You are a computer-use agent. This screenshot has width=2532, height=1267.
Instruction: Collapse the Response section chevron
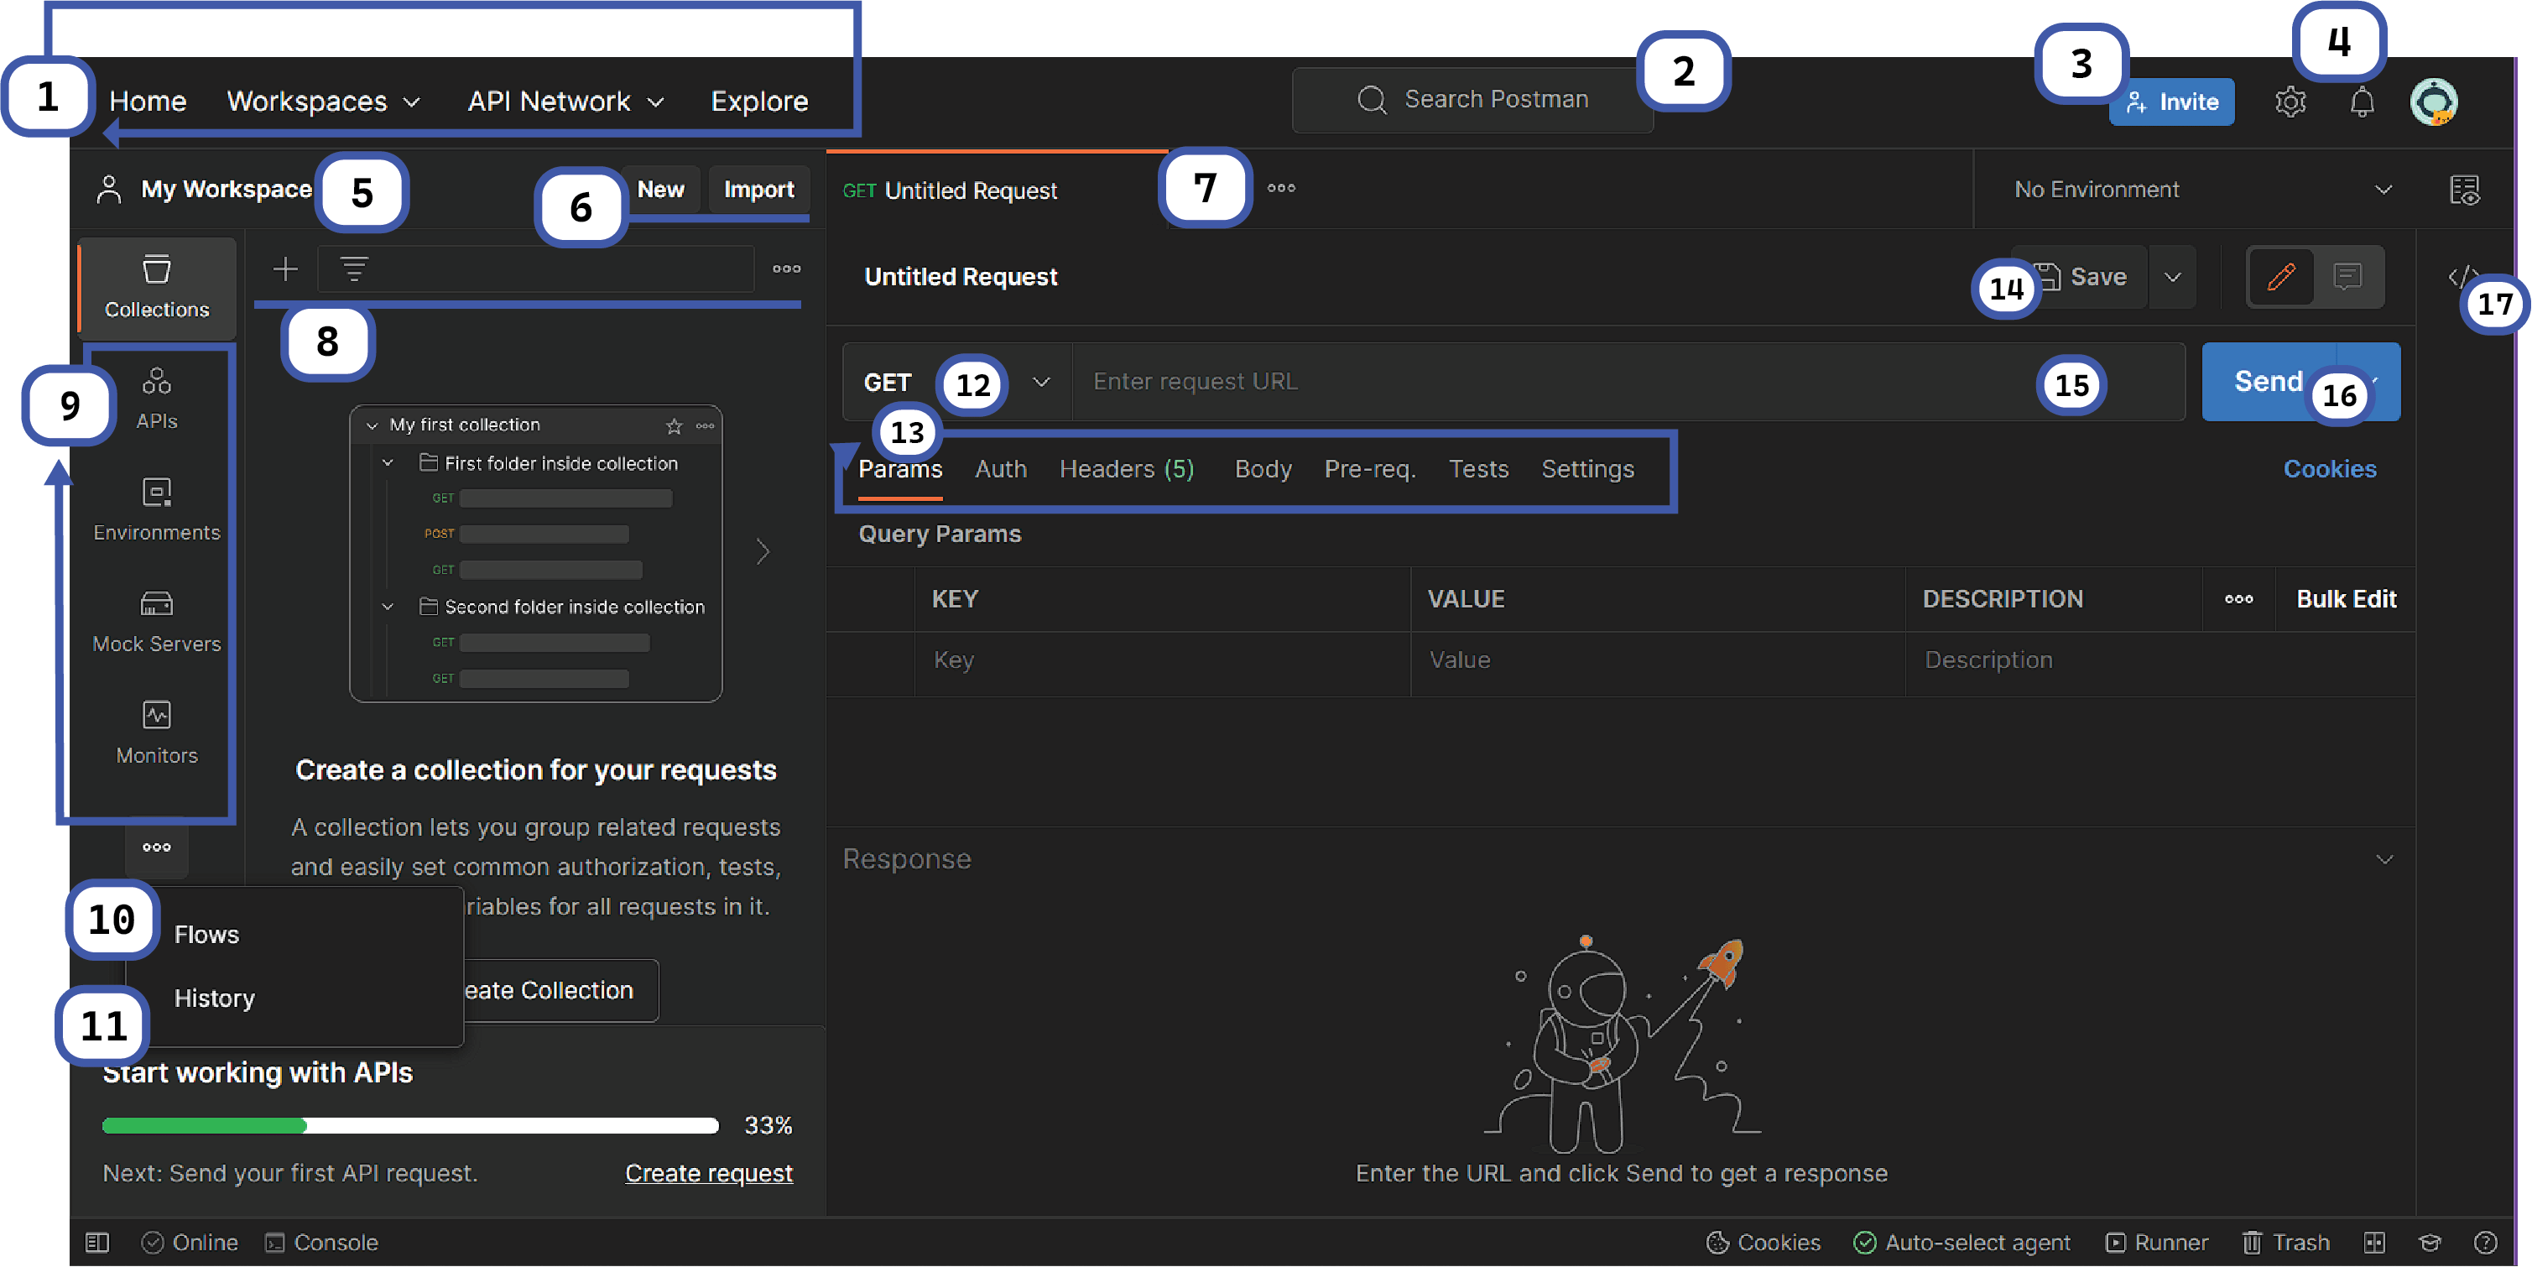(x=2384, y=859)
